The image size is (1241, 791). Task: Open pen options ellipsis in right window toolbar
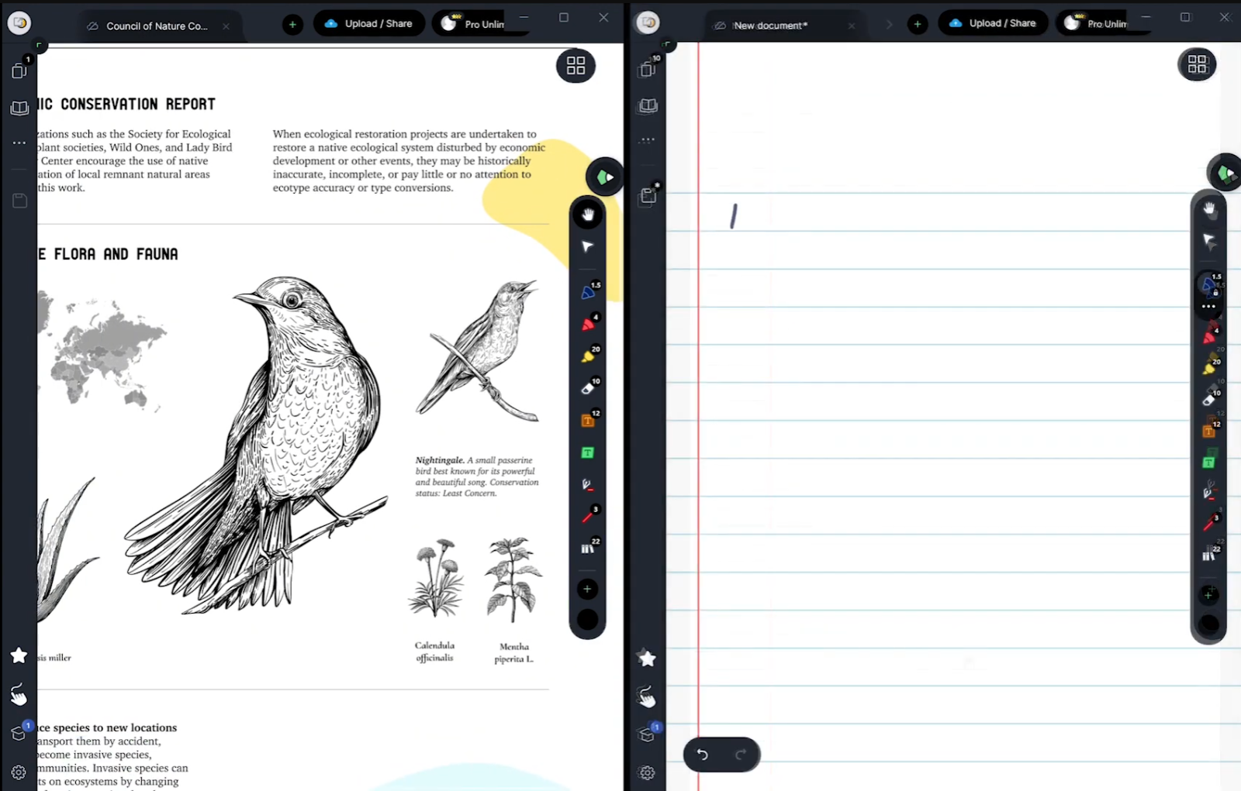[1208, 307]
